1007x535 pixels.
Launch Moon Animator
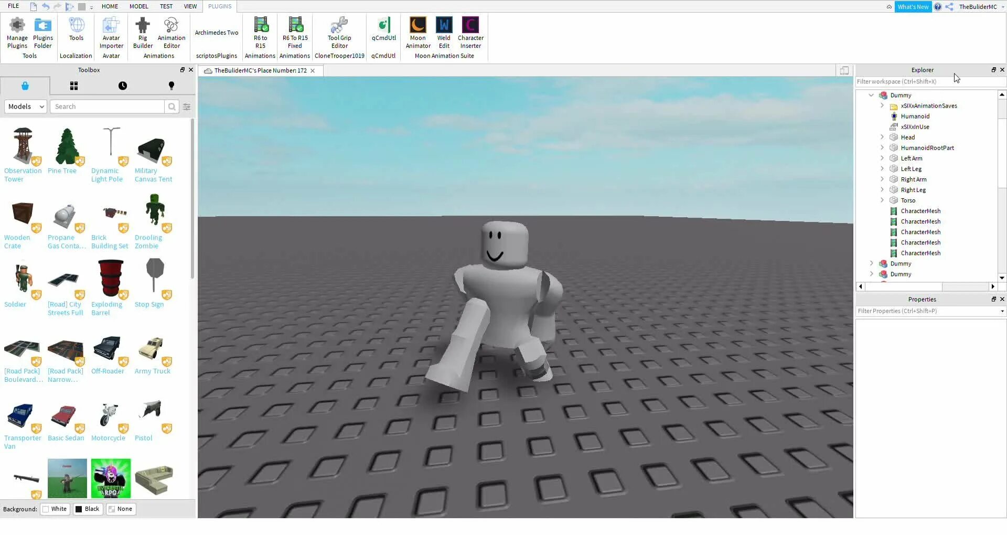pyautogui.click(x=418, y=33)
